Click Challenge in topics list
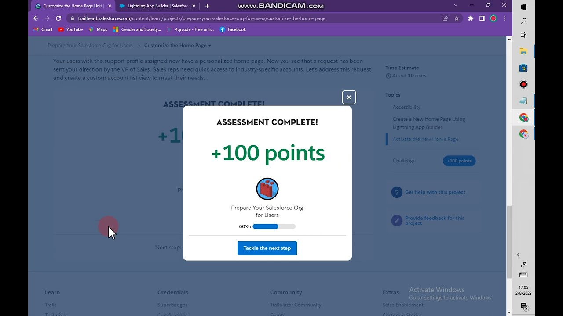This screenshot has width=563, height=316. (404, 161)
